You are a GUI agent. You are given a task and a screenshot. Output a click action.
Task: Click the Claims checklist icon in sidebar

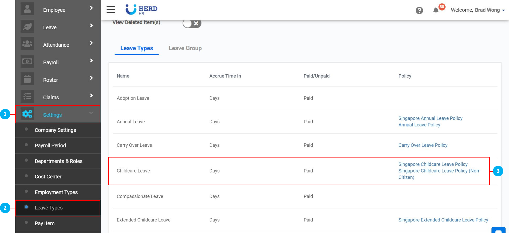[27, 97]
